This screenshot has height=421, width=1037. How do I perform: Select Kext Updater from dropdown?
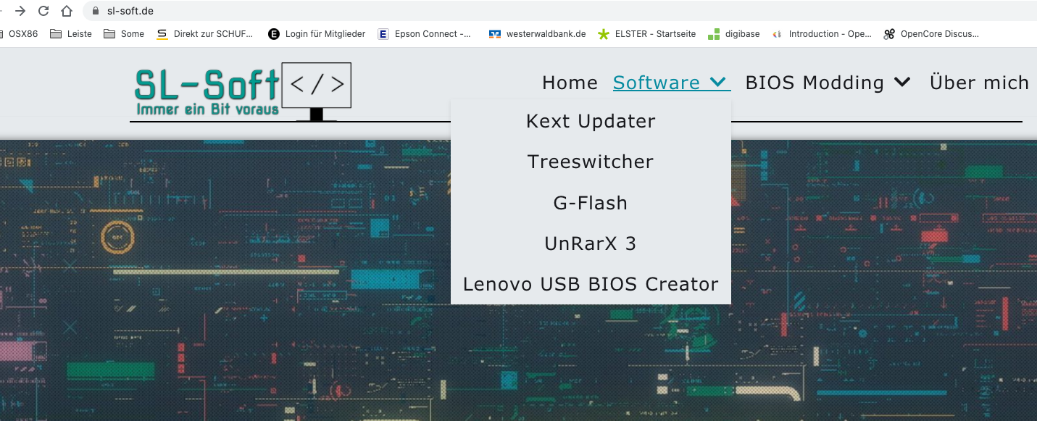591,121
